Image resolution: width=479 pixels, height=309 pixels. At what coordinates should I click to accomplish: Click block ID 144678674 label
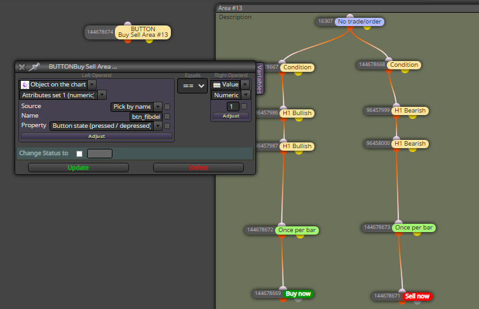(100, 32)
